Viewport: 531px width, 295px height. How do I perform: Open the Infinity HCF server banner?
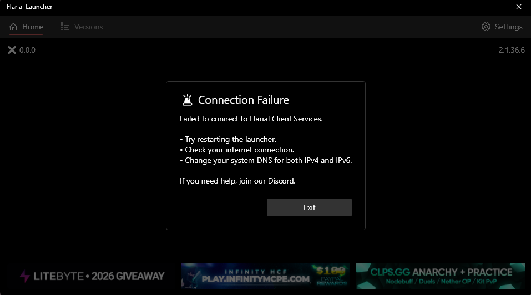[265, 276]
